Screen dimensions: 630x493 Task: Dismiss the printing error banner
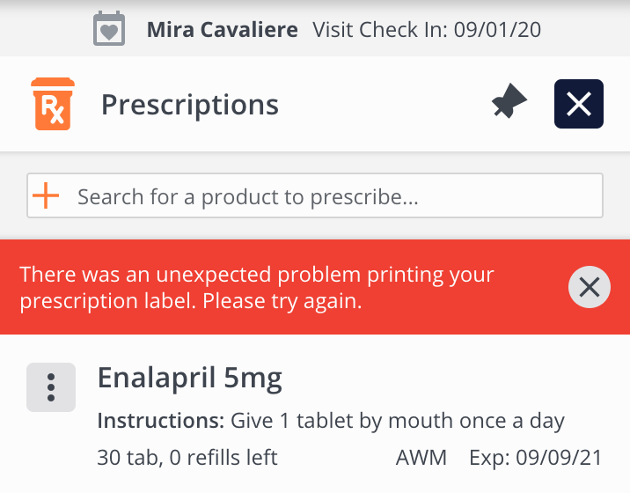coord(589,287)
